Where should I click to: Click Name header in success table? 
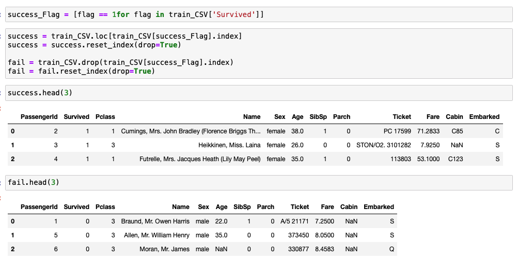[252, 117]
